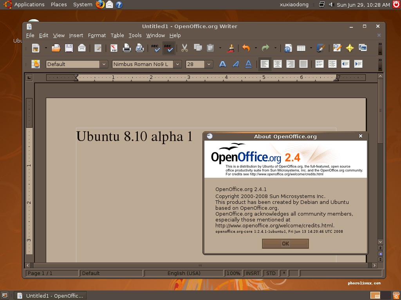This screenshot has height=300, width=401.
Task: Toggle Bold text formatting
Action: point(222,64)
